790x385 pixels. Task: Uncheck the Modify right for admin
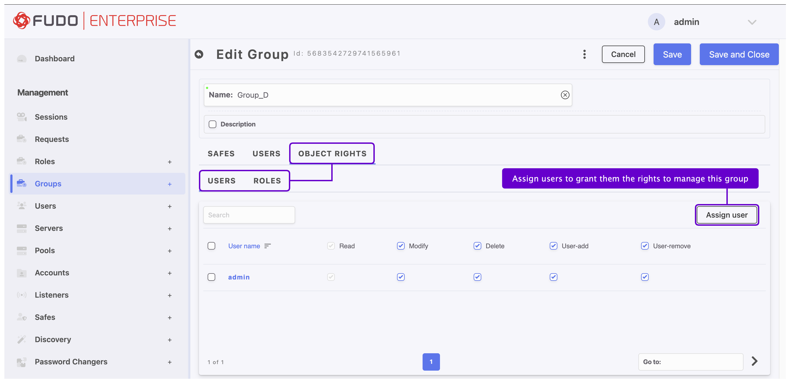tap(401, 277)
